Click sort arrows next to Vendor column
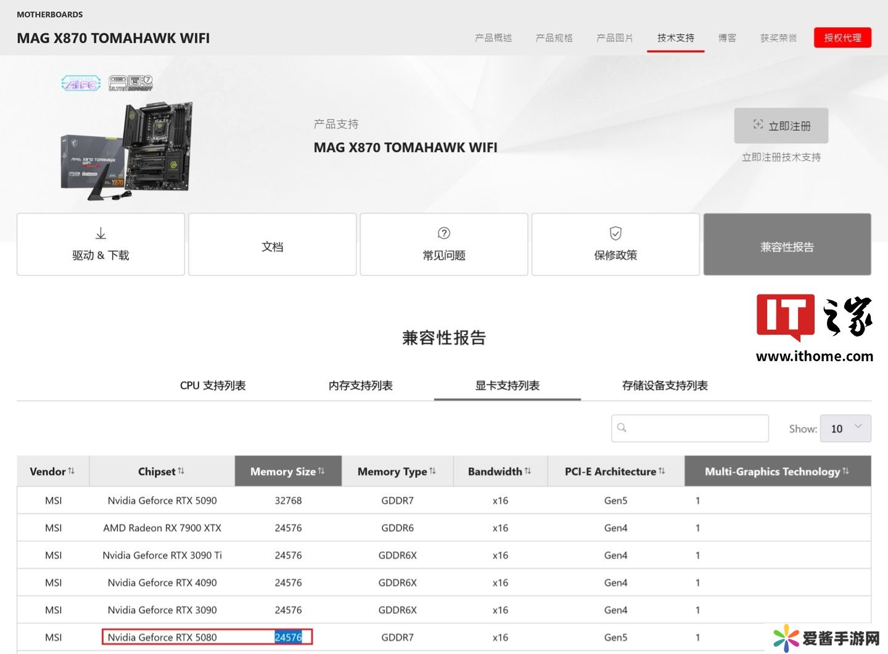The width and height of the screenshot is (888, 654). coord(72,471)
